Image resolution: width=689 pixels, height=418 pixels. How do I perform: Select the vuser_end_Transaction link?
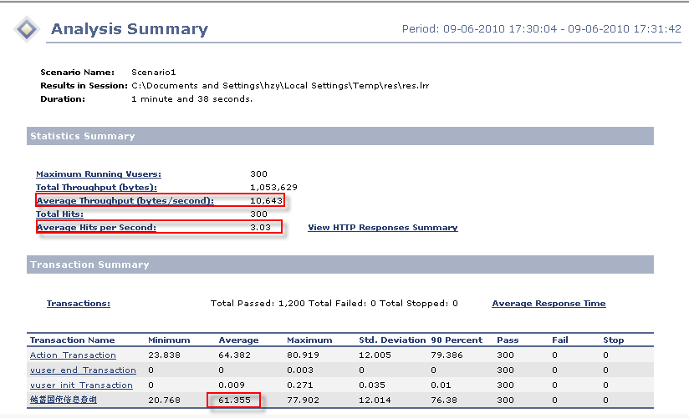83,370
